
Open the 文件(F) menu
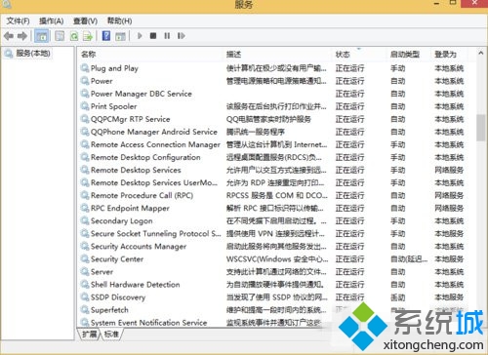pos(19,21)
